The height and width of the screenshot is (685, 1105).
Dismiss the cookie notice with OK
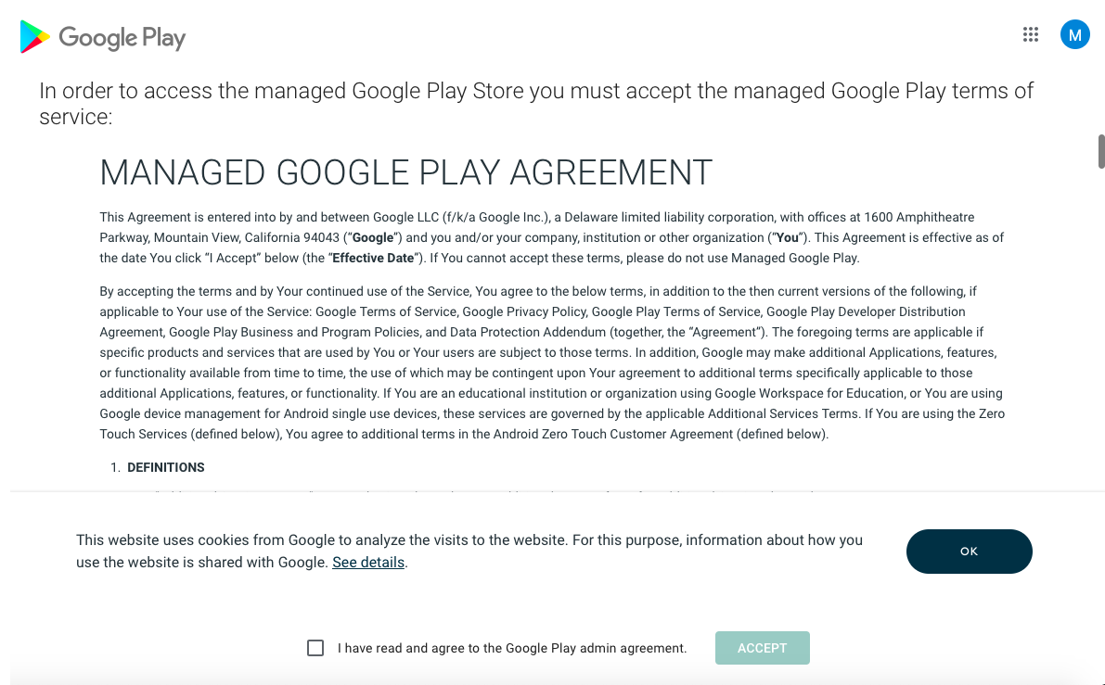pos(969,552)
